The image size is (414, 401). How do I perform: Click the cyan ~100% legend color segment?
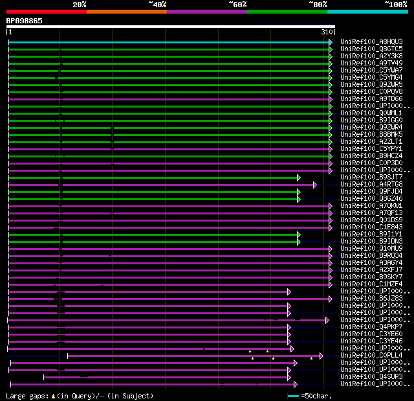(x=368, y=12)
